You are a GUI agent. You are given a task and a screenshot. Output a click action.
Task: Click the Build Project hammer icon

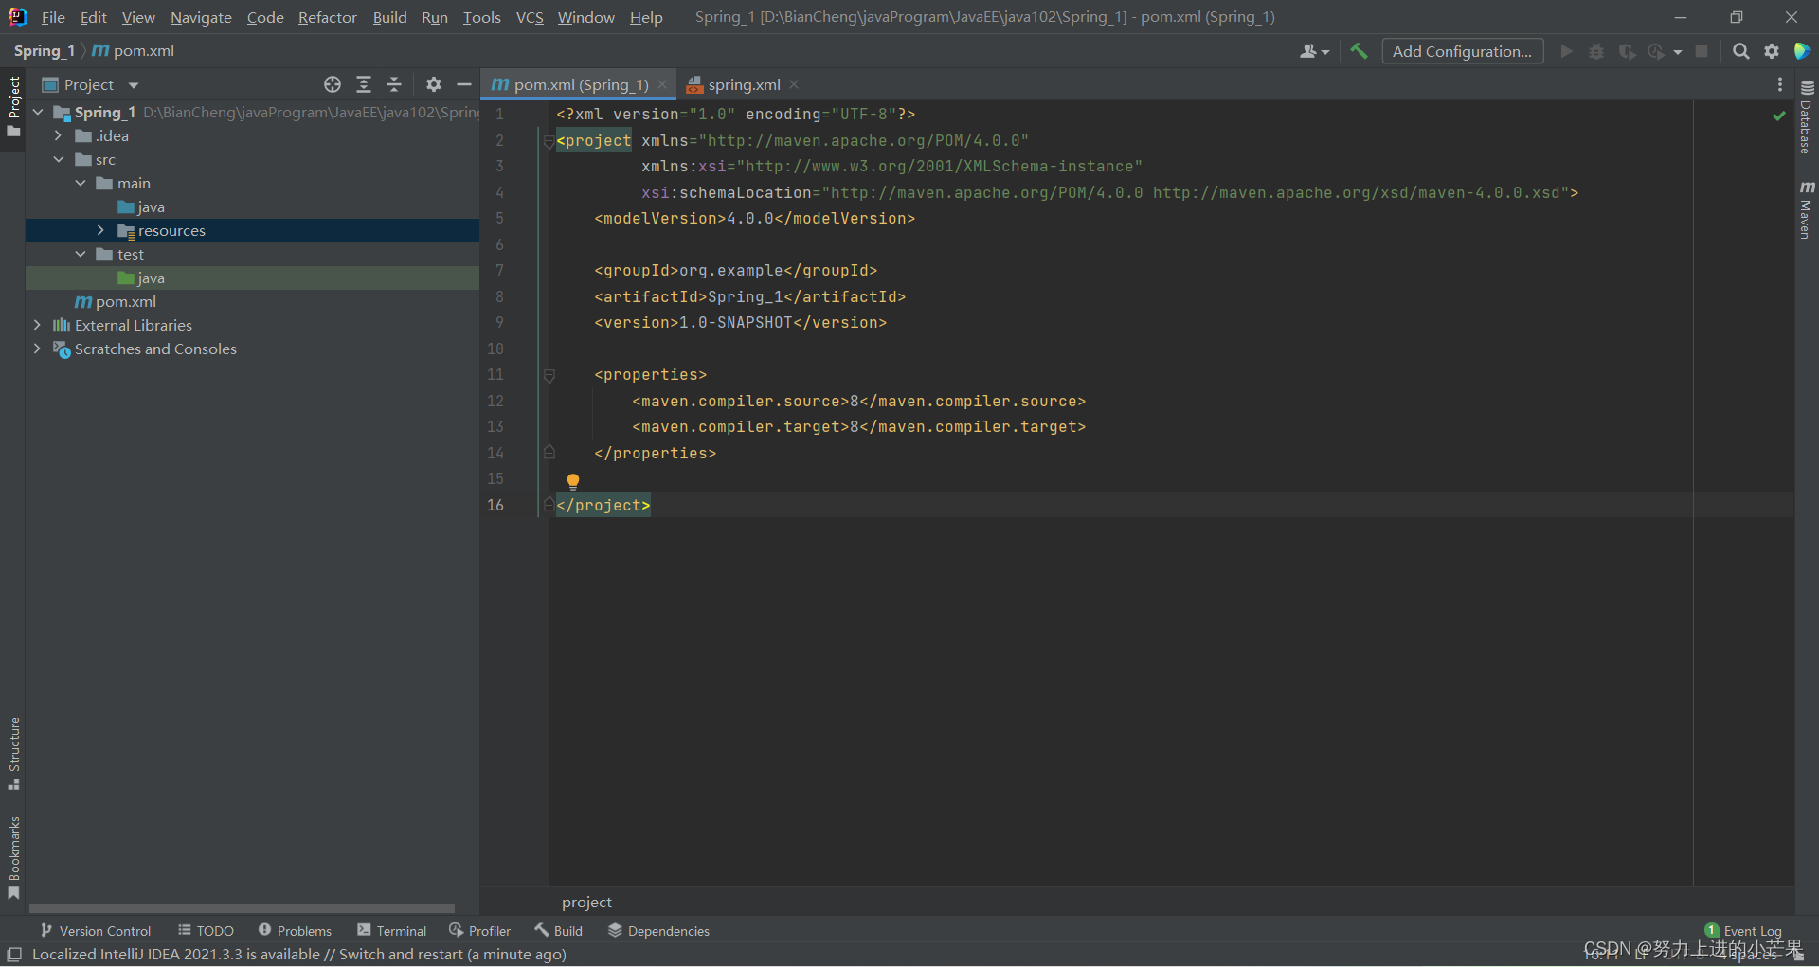click(1359, 51)
